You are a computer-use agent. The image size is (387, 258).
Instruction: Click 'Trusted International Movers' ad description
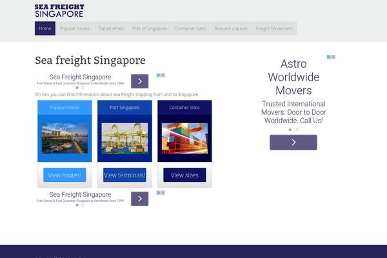(293, 112)
